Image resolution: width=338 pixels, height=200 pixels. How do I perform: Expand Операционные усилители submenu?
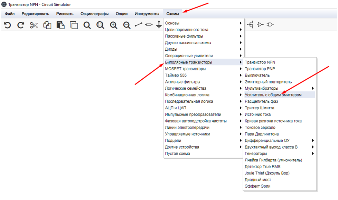[x=203, y=56]
